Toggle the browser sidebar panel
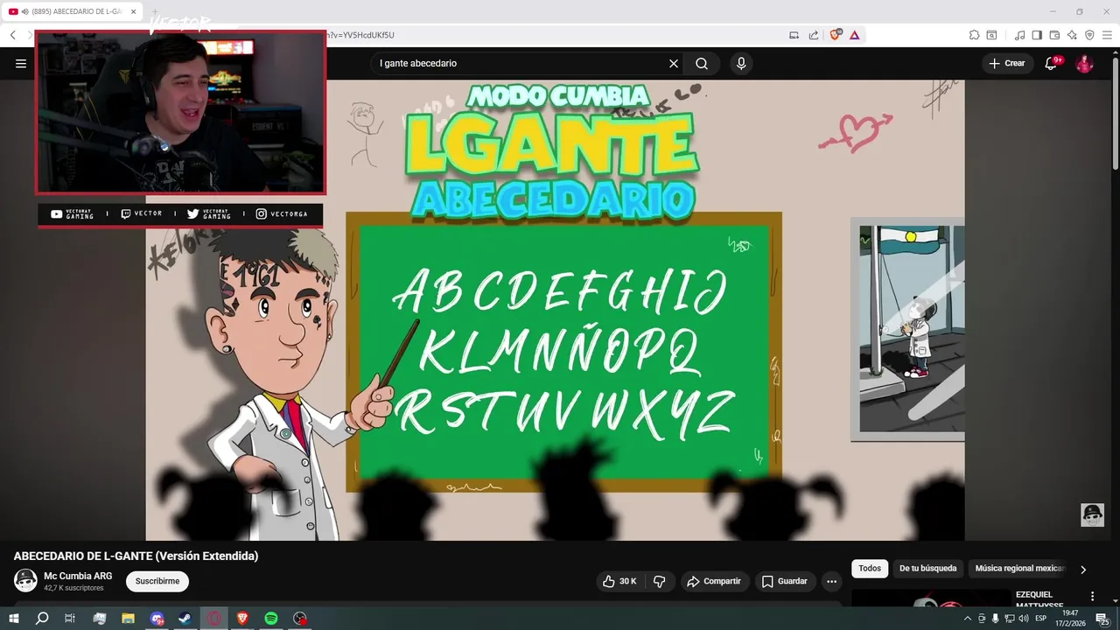Viewport: 1120px width, 630px height. (x=1037, y=35)
